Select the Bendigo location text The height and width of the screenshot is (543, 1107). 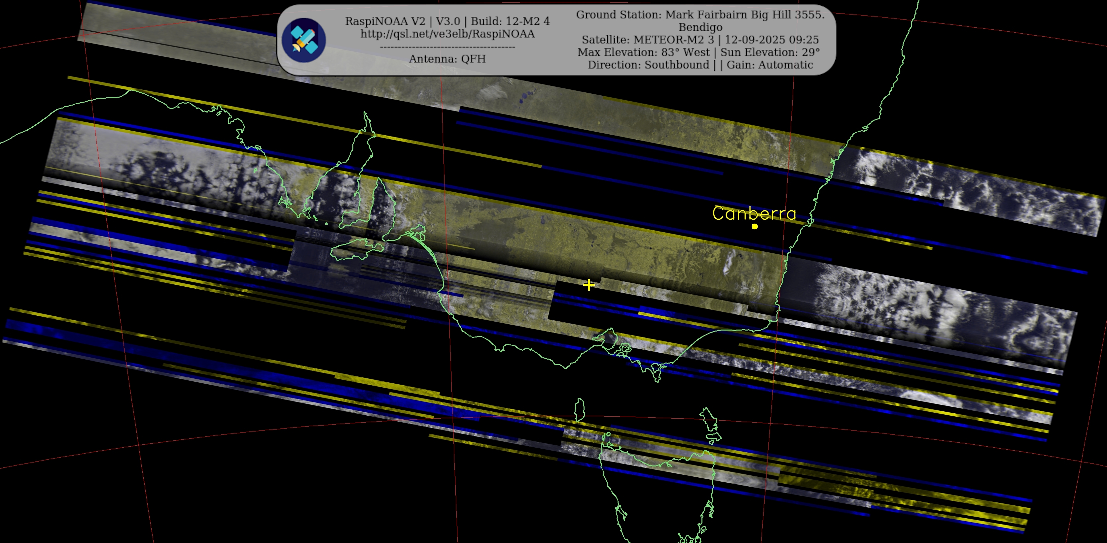(x=700, y=27)
